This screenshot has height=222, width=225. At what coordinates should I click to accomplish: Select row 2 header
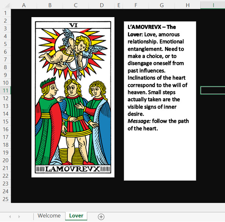pyautogui.click(x=6, y=21)
